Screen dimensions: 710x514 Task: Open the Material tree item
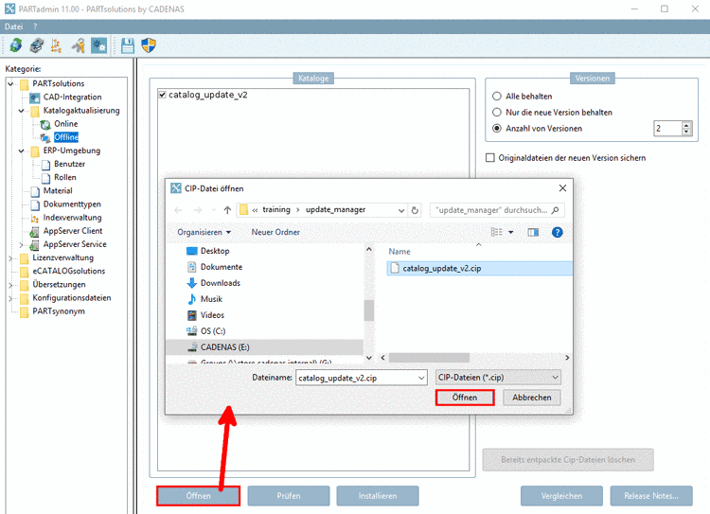pos(58,190)
